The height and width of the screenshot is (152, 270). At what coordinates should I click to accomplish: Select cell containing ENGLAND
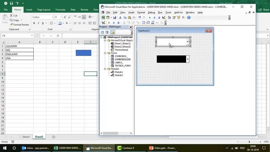19,54
